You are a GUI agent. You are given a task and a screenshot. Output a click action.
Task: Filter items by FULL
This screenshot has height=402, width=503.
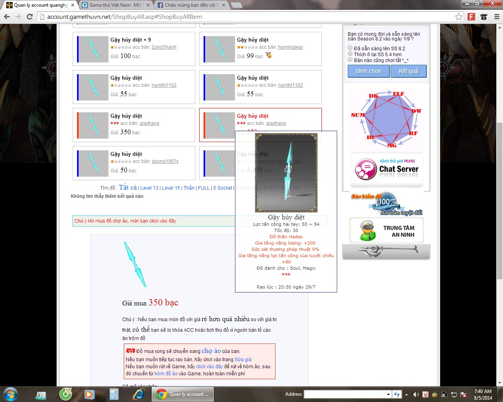(x=204, y=188)
